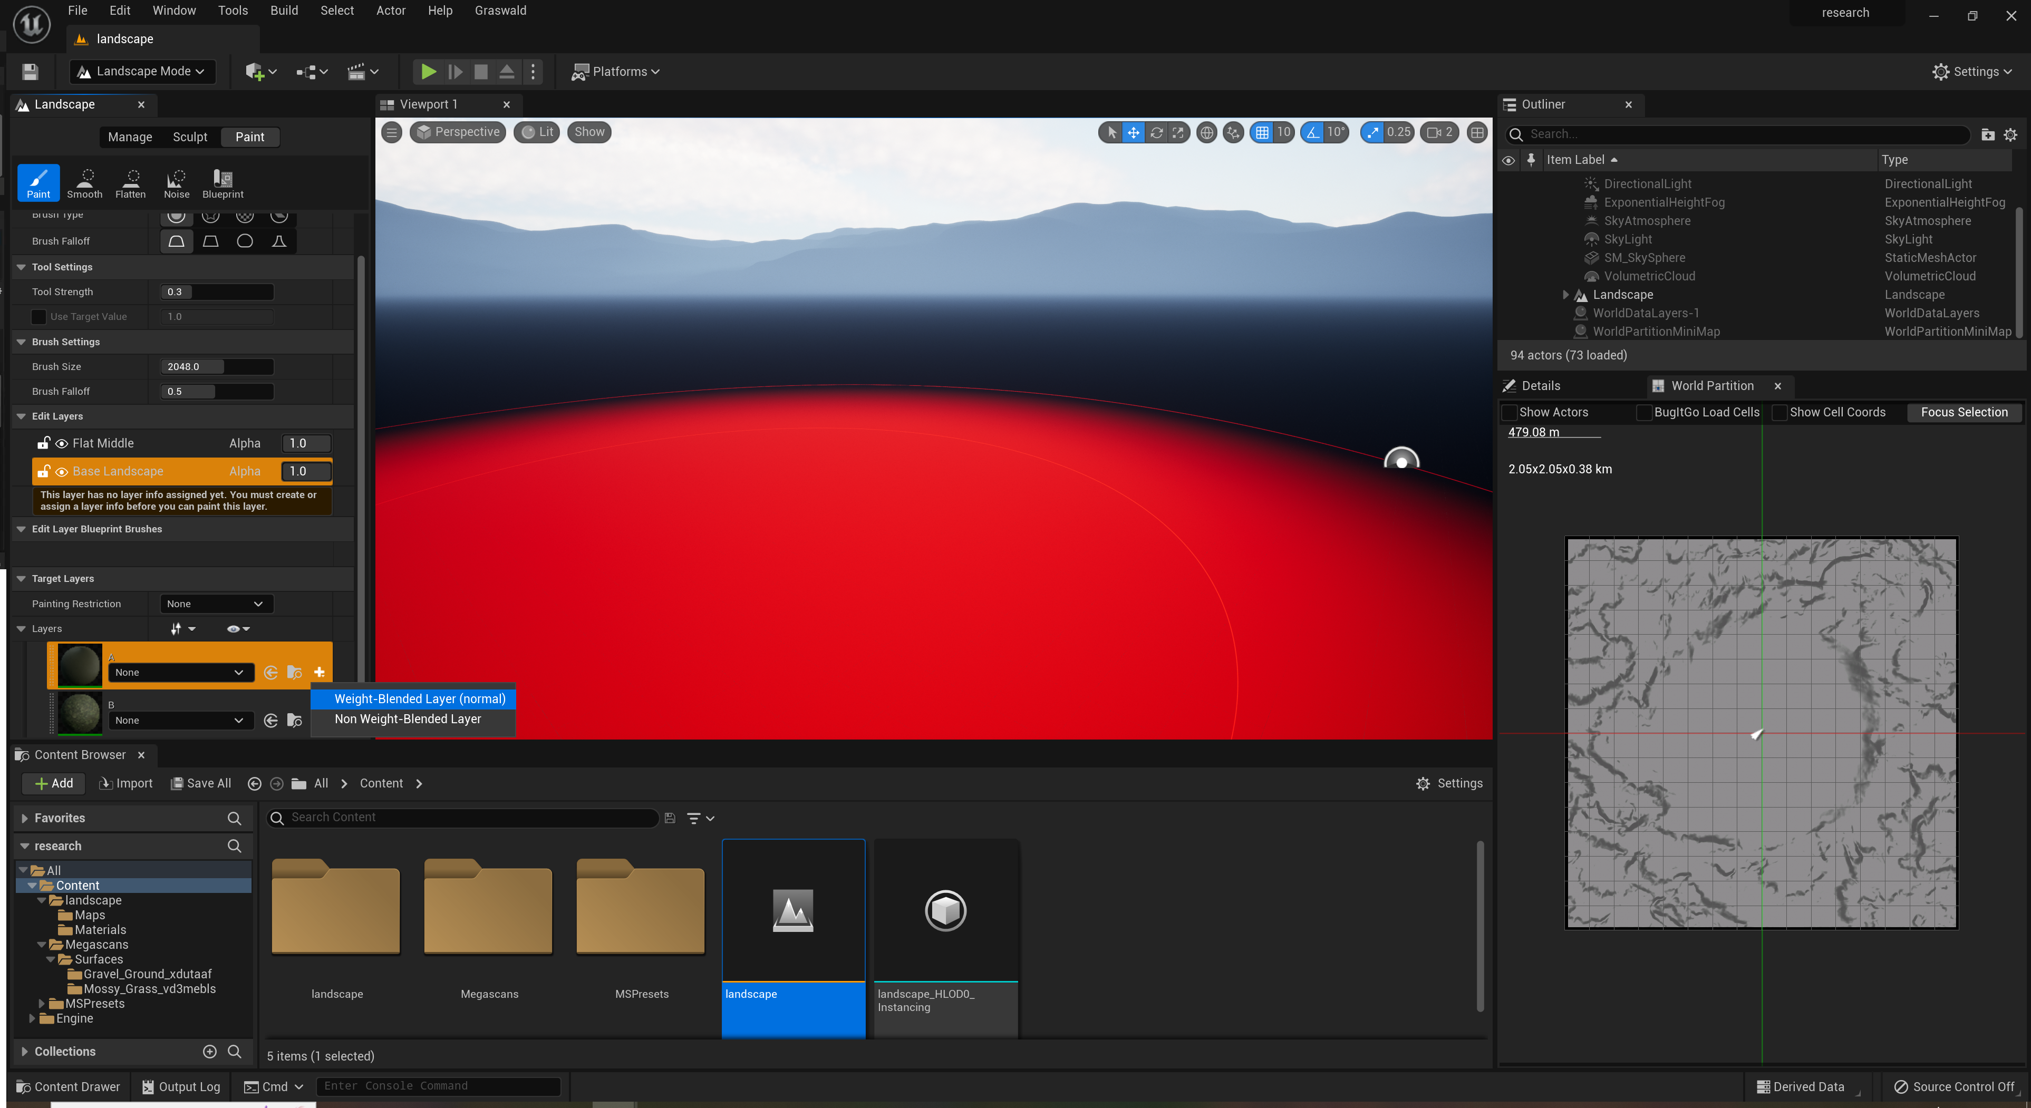2031x1108 pixels.
Task: Toggle viewport rotate transform tool
Action: tap(1156, 132)
